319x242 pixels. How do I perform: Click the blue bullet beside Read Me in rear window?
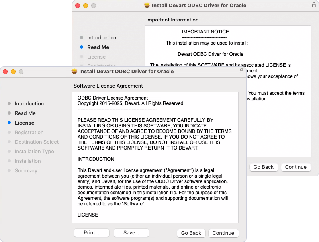82,47
